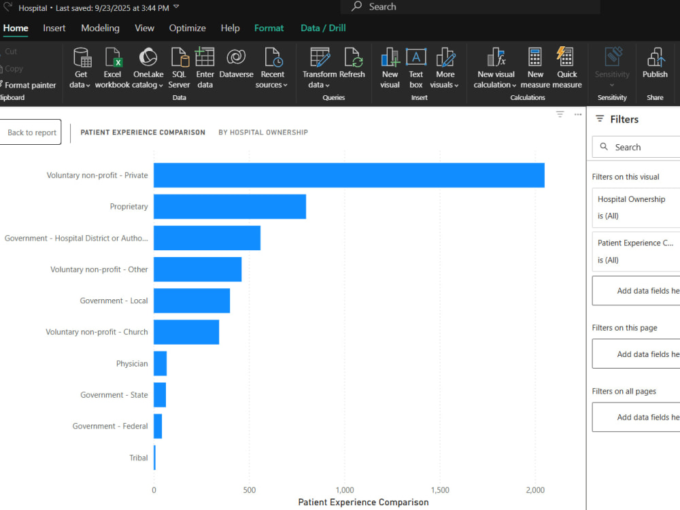The height and width of the screenshot is (510, 680).
Task: Create a New measure
Action: [535, 67]
